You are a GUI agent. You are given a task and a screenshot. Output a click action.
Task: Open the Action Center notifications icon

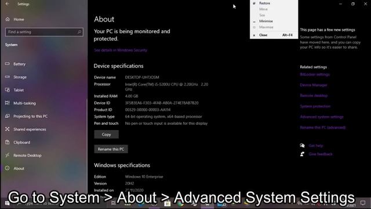pyautogui.click(x=363, y=203)
